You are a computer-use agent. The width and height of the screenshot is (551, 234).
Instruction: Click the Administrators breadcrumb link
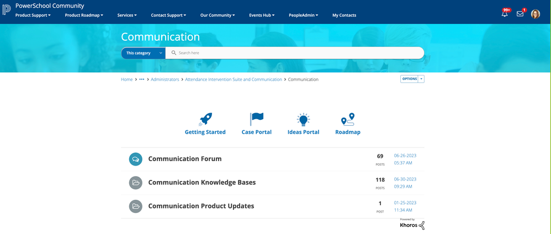click(165, 79)
